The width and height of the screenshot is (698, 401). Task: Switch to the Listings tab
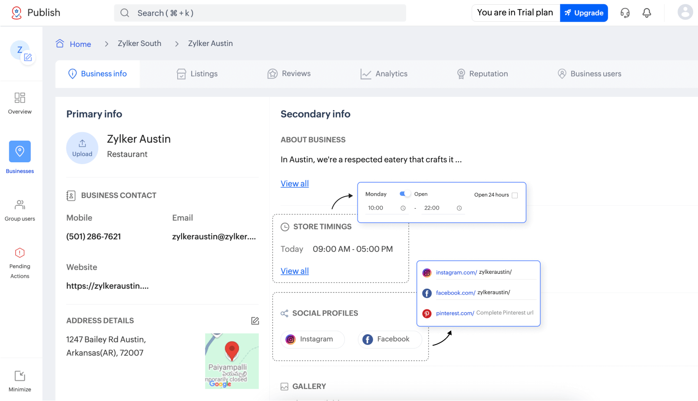(197, 74)
